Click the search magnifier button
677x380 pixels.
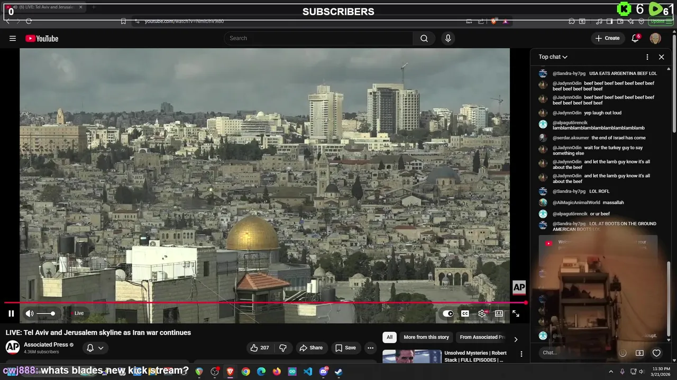pyautogui.click(x=424, y=38)
